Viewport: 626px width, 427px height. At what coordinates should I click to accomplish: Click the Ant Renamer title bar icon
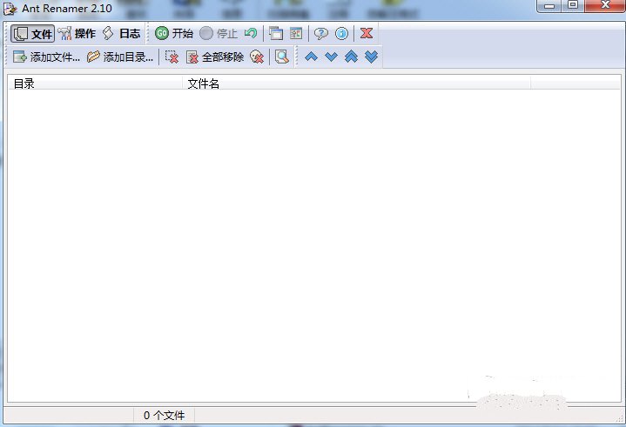click(x=10, y=9)
